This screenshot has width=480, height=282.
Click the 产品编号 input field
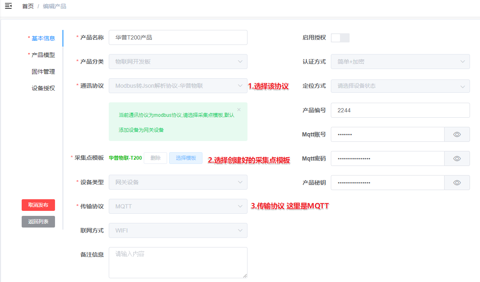(400, 110)
